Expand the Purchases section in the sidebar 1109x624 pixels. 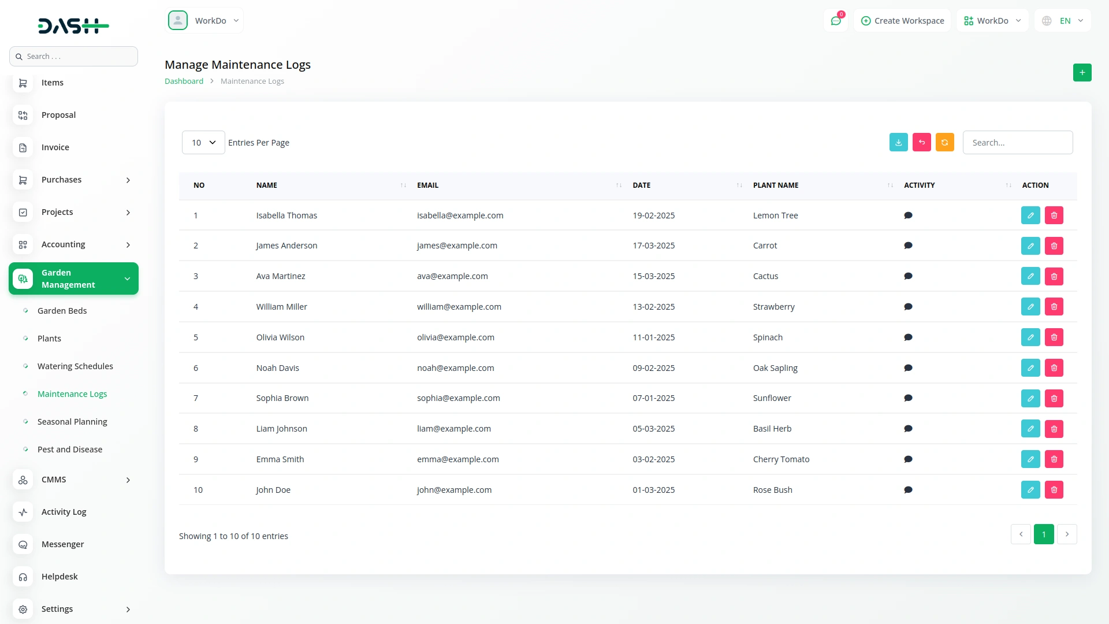click(x=73, y=180)
